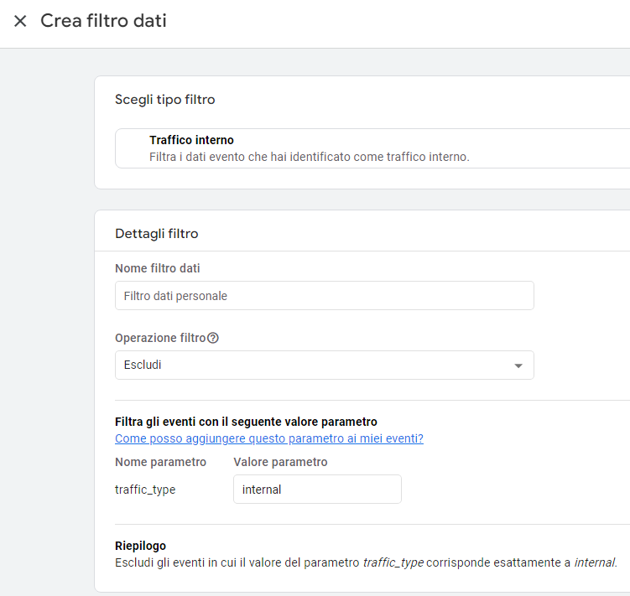630x596 pixels.
Task: Click the Operazione filtro label
Action: (160, 338)
